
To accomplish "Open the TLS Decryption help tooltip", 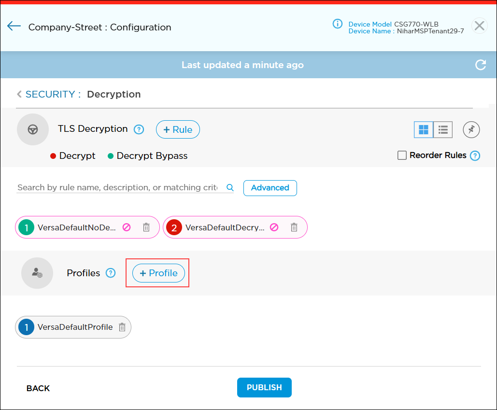I will tap(139, 129).
